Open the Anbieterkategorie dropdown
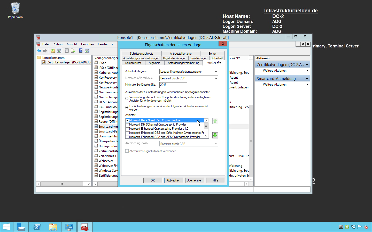372x232 pixels. (189, 72)
